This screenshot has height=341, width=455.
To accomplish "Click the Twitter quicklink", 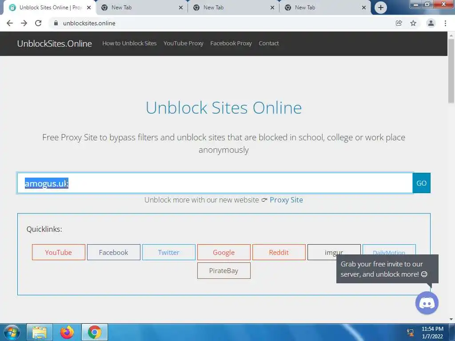I will pos(168,252).
